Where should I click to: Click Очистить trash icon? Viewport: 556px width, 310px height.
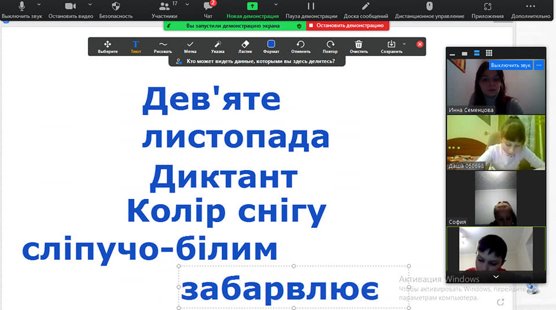click(358, 47)
